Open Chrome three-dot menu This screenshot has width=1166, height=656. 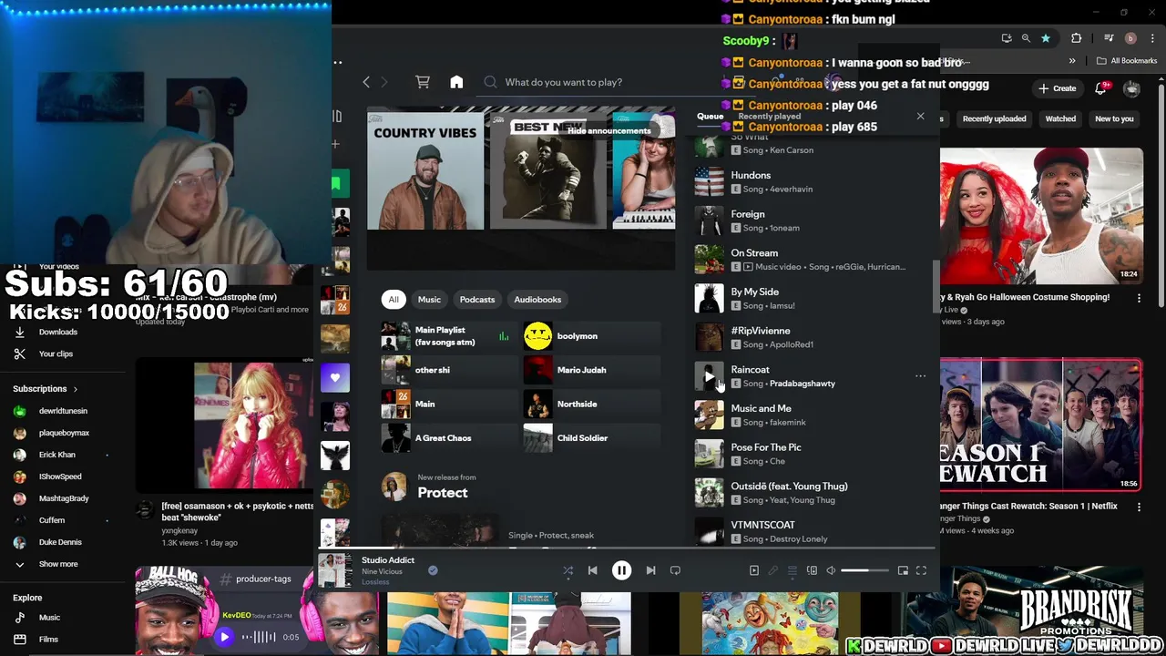[1152, 38]
